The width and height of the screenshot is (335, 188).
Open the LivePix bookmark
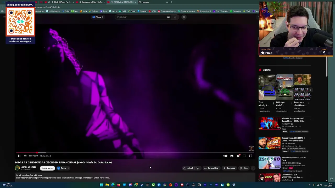(113, 11)
